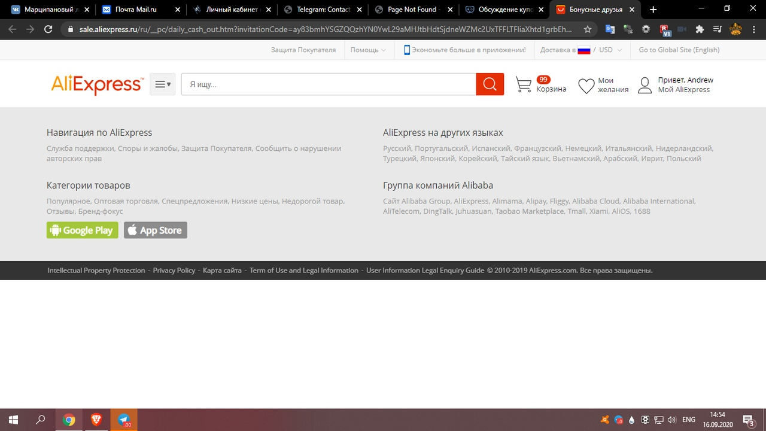766x431 pixels.
Task: Open the volume control in the tray
Action: [x=672, y=420]
